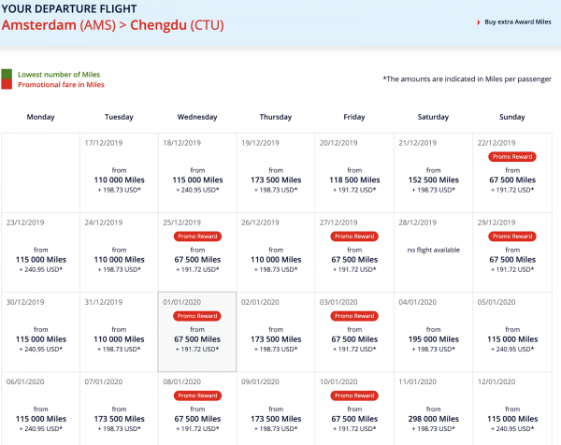
Task: Click the red Promotional fare legend swatch
Action: click(7, 84)
